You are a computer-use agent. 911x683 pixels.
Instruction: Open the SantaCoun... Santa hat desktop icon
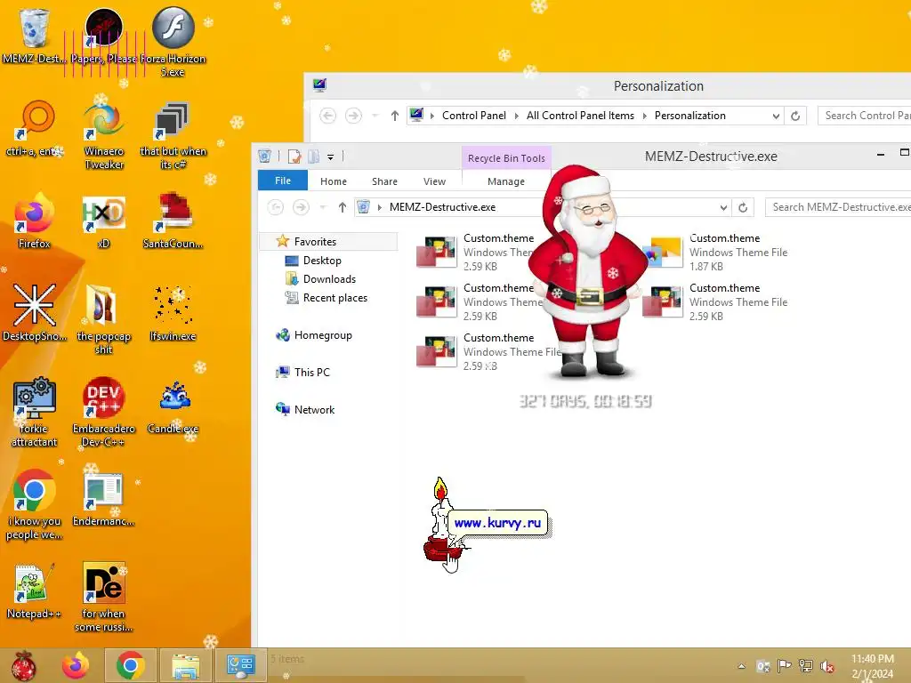173,221
